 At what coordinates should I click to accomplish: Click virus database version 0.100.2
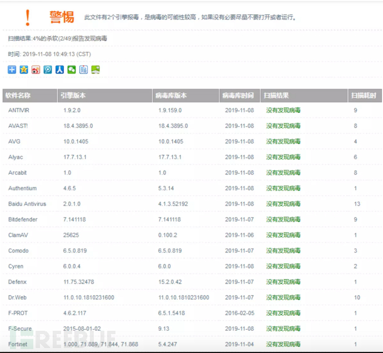tap(168, 235)
